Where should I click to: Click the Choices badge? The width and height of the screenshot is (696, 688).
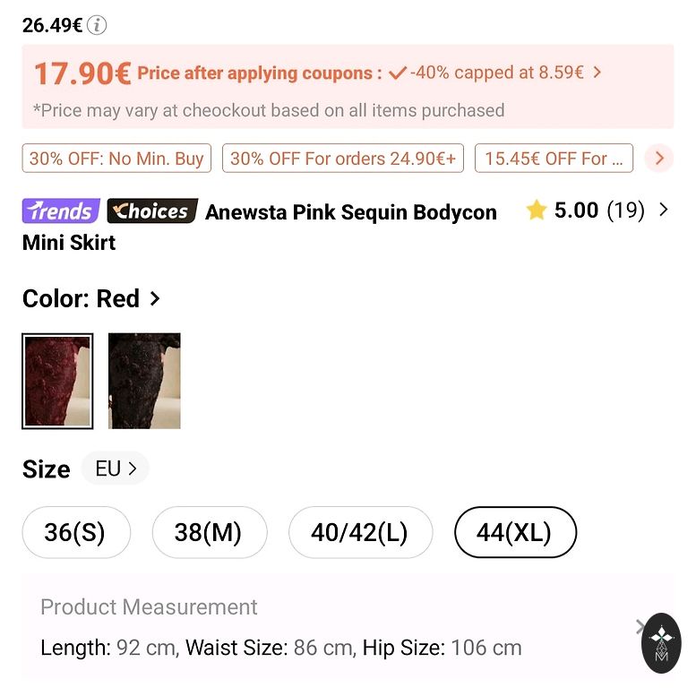(x=152, y=211)
